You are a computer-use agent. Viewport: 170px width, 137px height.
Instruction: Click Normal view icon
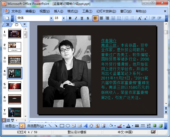click(4, 120)
